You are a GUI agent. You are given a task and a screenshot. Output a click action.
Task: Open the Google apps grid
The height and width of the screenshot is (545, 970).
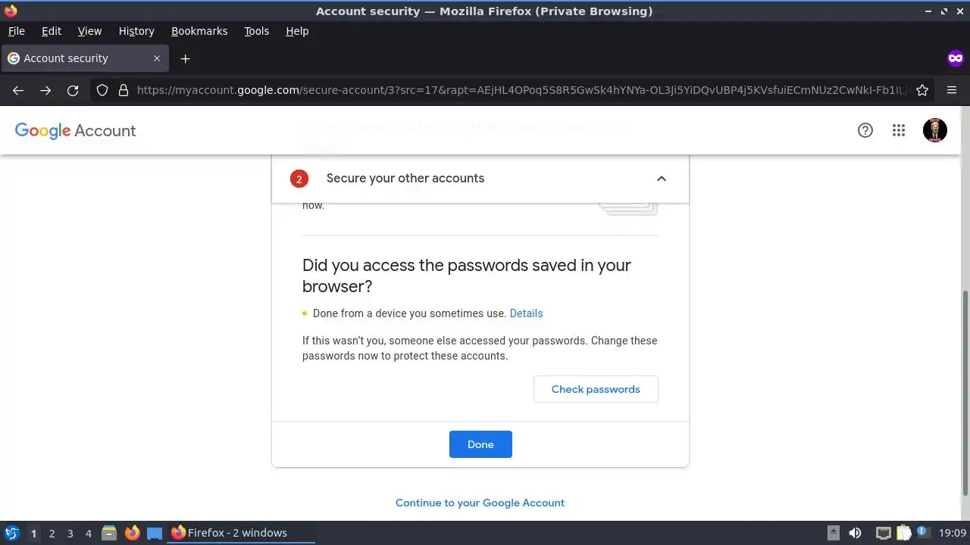pos(899,130)
